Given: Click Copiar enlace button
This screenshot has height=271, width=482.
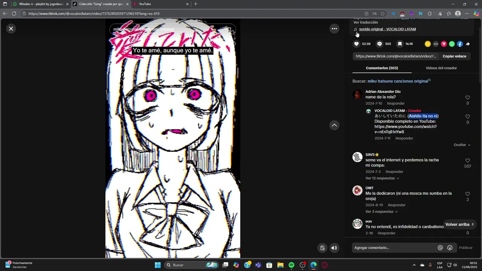Looking at the screenshot, I should click(x=454, y=56).
